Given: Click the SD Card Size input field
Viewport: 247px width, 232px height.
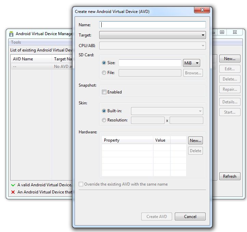Looking at the screenshot, I should click(x=150, y=63).
